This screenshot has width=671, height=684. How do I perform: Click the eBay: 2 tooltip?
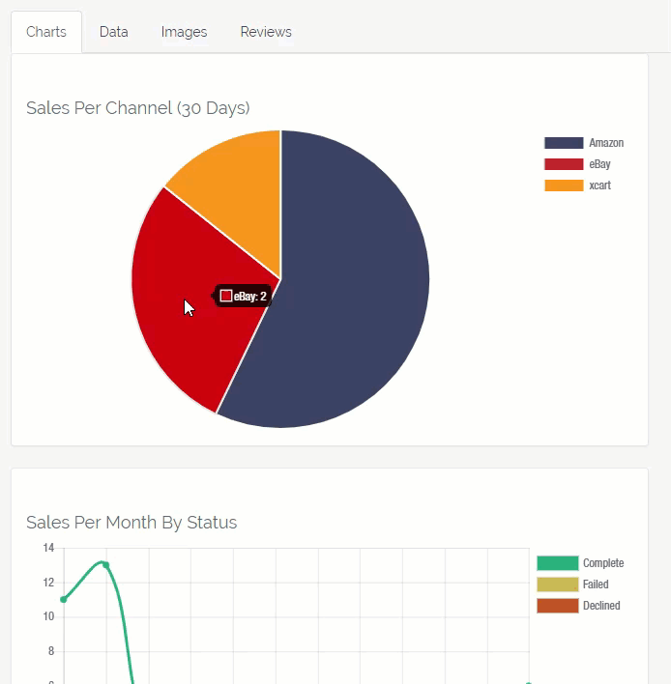243,297
